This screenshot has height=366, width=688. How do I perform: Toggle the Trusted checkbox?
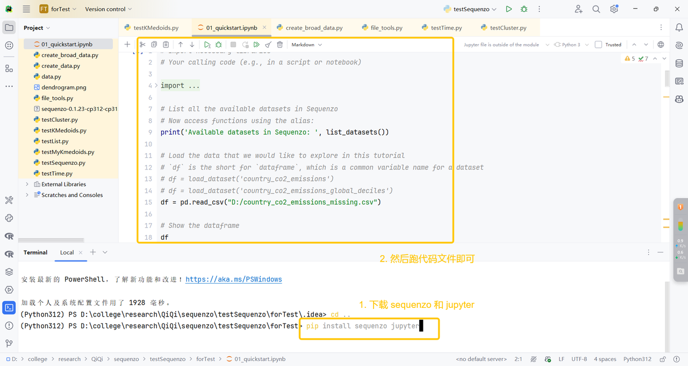click(x=598, y=45)
